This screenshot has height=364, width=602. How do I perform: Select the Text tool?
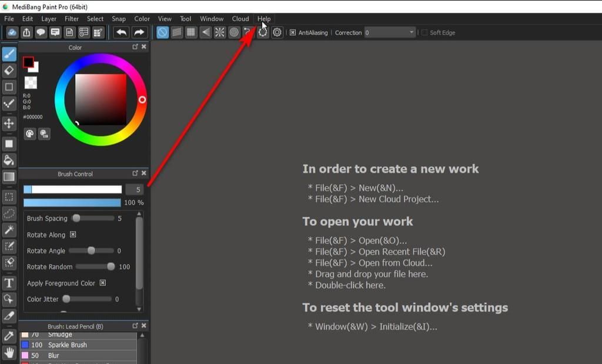(9, 283)
